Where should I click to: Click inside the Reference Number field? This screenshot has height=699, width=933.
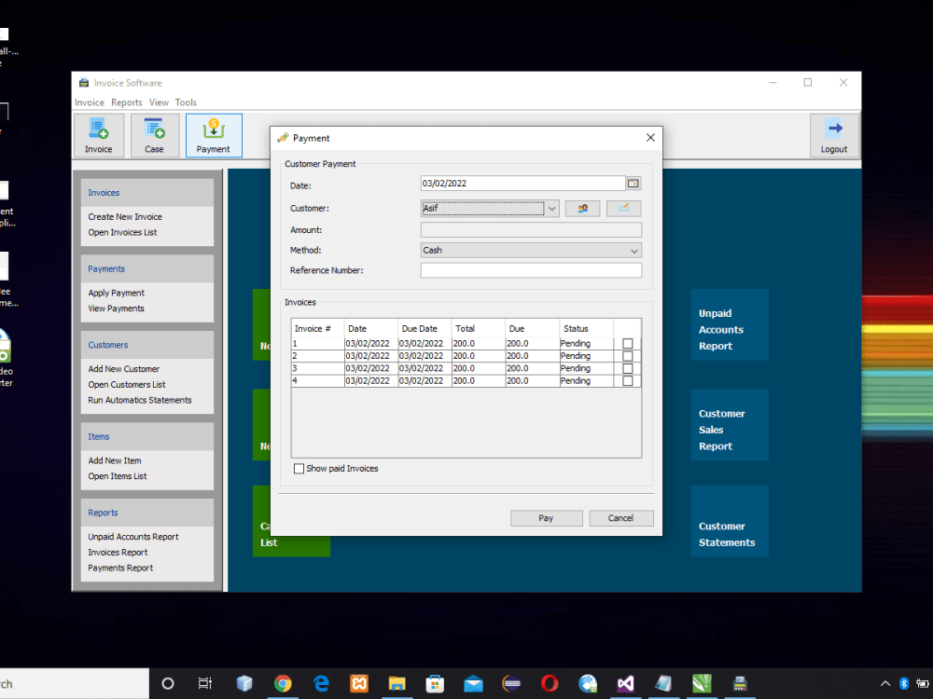pyautogui.click(x=531, y=269)
